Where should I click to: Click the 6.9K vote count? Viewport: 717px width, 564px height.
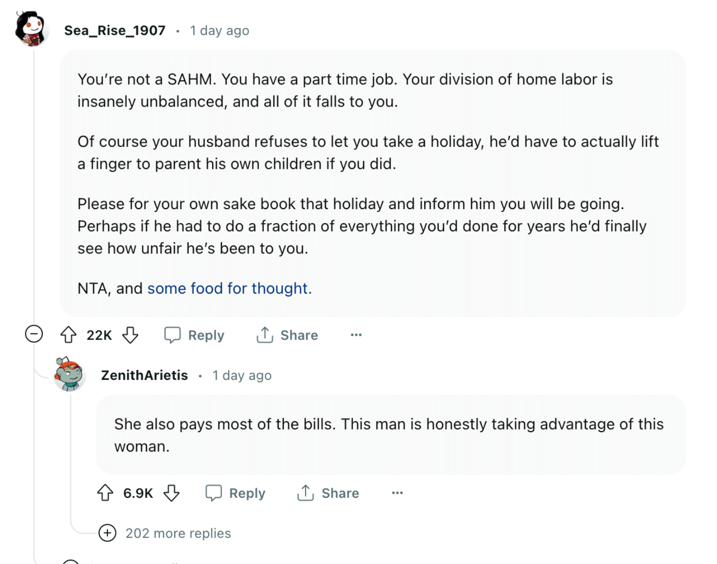[x=138, y=493]
